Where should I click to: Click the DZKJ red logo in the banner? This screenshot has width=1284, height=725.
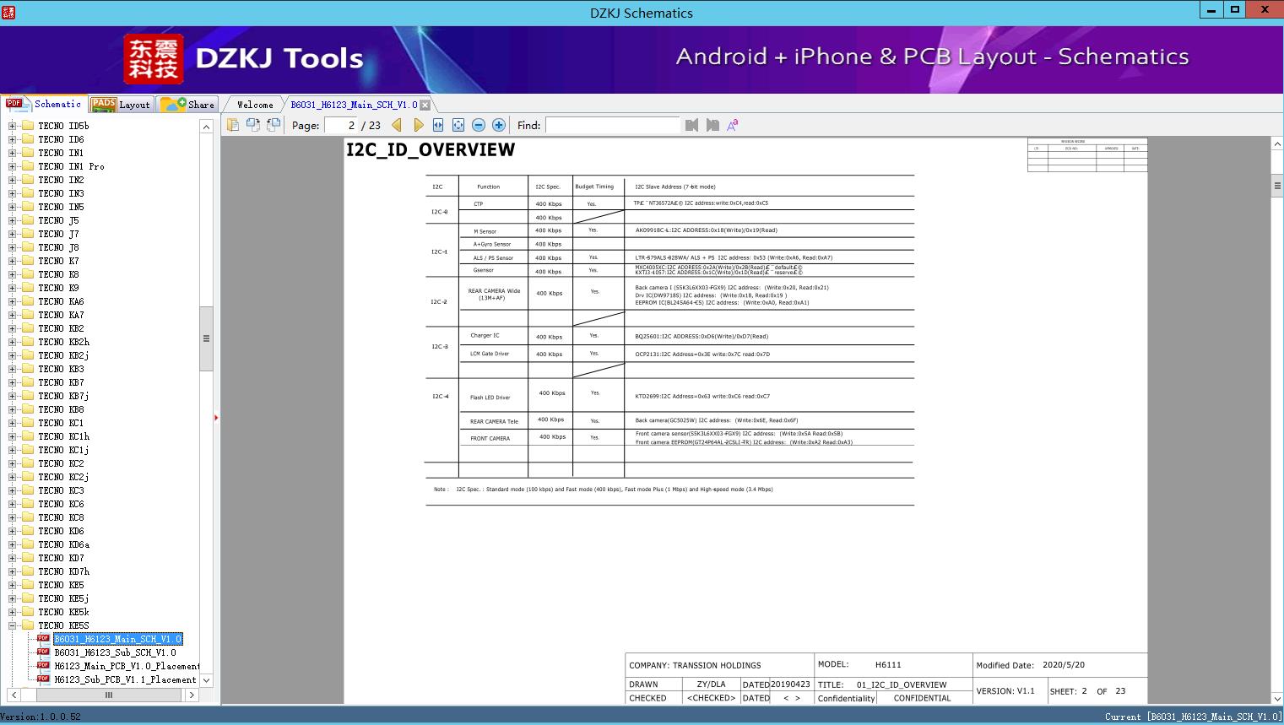coord(154,59)
